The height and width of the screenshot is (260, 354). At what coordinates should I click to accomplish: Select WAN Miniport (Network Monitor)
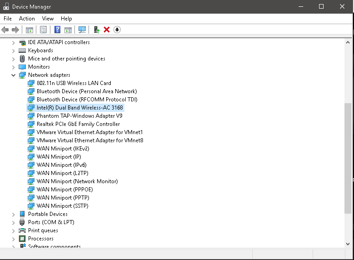[77, 181]
